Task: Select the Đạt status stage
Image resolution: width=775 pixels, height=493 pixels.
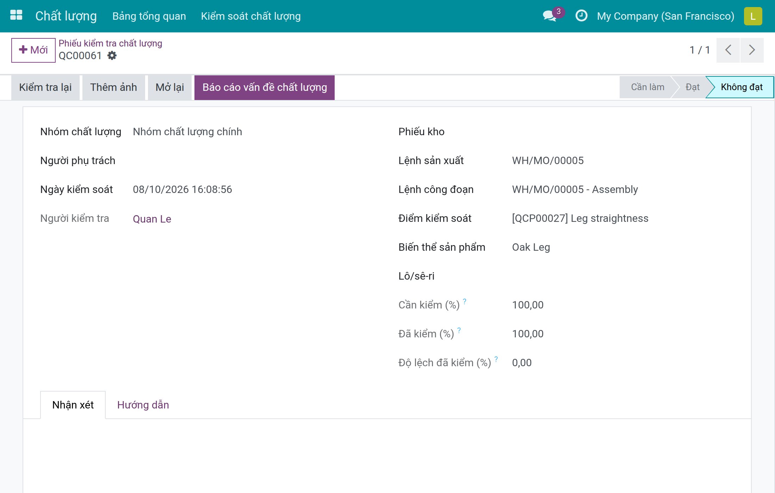Action: [692, 87]
